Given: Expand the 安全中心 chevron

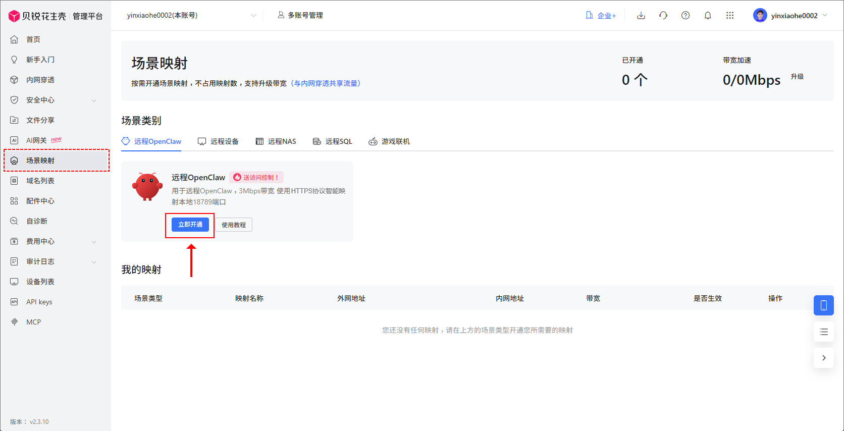Looking at the screenshot, I should point(94,100).
